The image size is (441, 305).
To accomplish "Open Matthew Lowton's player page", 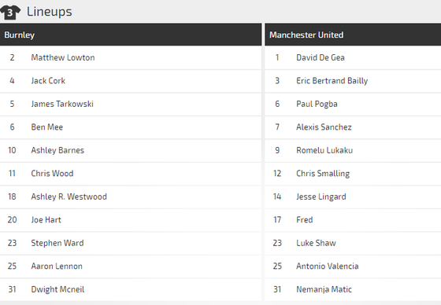I will 63,57.
